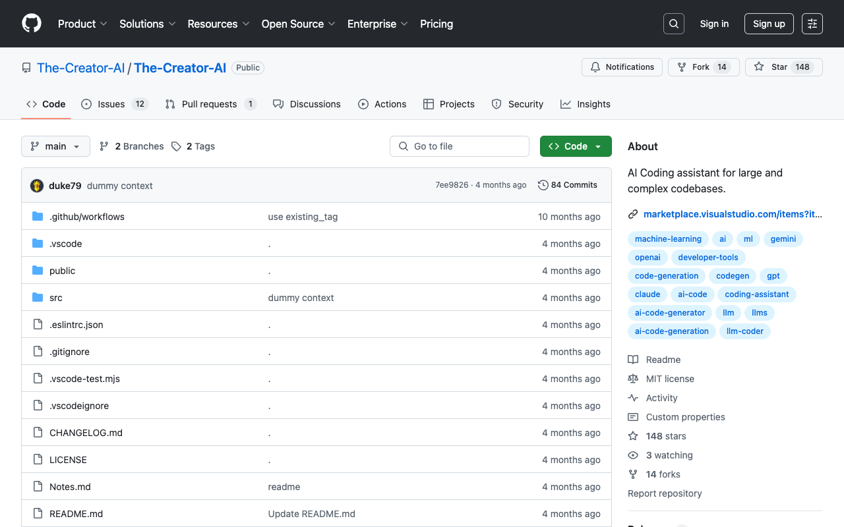
Task: Switch to the Insights tab
Action: (x=586, y=104)
